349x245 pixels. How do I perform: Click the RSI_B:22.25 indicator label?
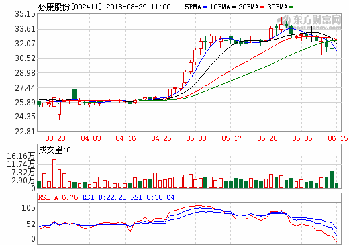pyautogui.click(x=104, y=197)
